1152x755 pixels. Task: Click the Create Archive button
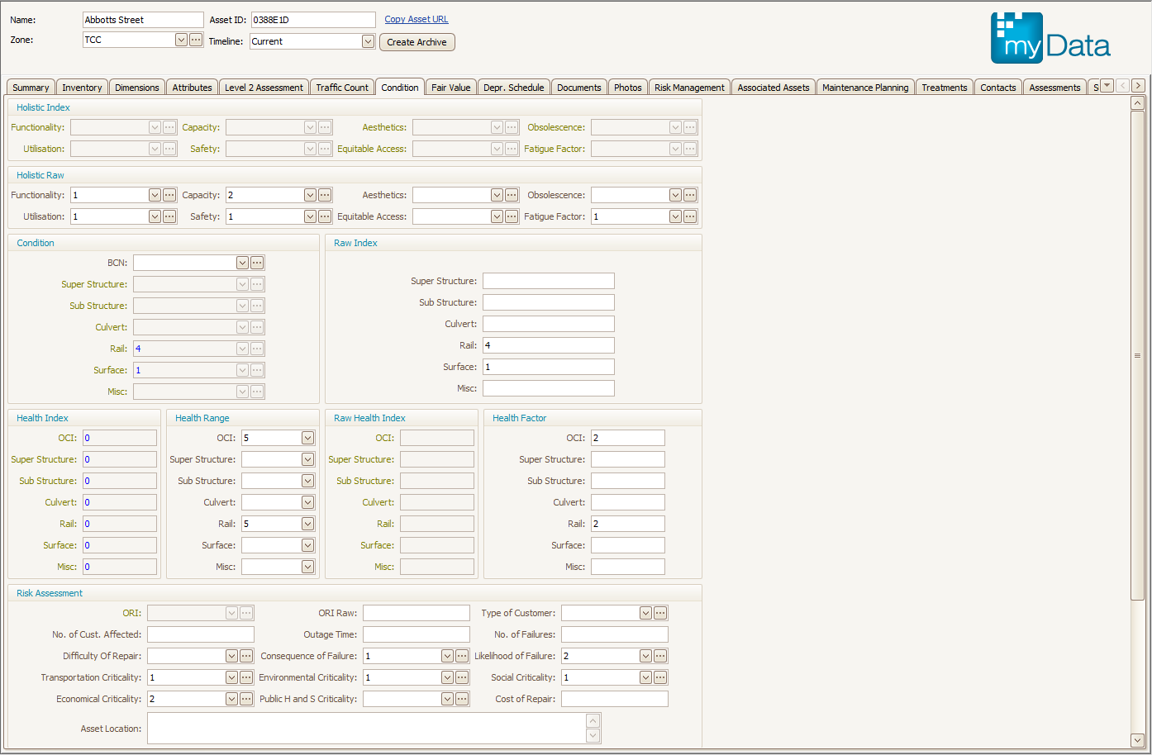417,42
